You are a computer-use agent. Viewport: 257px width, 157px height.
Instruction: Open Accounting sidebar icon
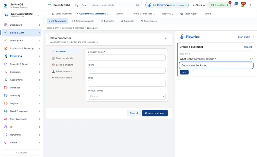[x=6, y=80]
